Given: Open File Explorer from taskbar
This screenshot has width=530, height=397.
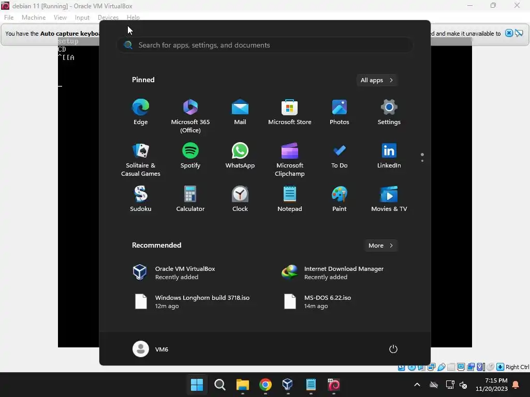Looking at the screenshot, I should click(x=242, y=385).
